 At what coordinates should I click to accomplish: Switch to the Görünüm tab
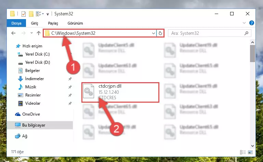(75, 23)
